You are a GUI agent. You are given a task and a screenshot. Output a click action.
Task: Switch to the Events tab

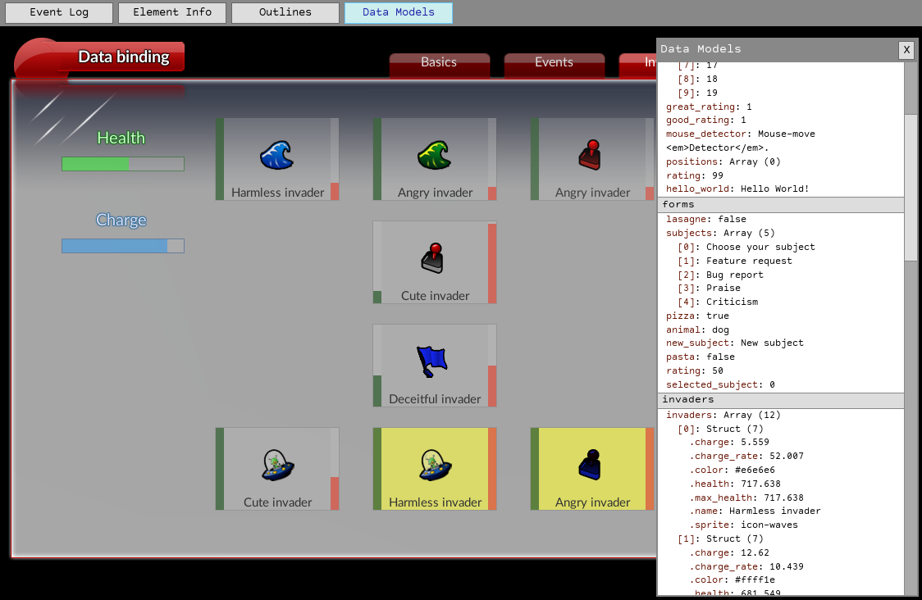(x=554, y=62)
